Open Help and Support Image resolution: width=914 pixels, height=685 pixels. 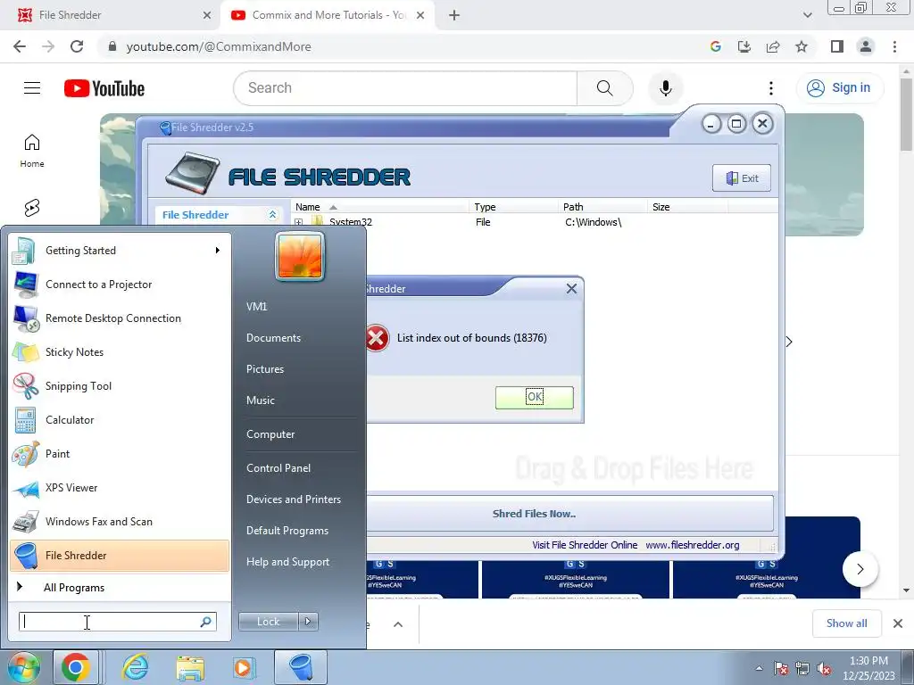(x=288, y=562)
